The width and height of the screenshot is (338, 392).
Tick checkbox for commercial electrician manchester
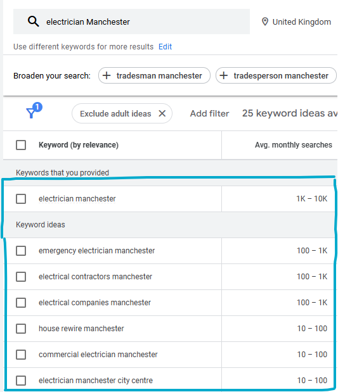(21, 355)
